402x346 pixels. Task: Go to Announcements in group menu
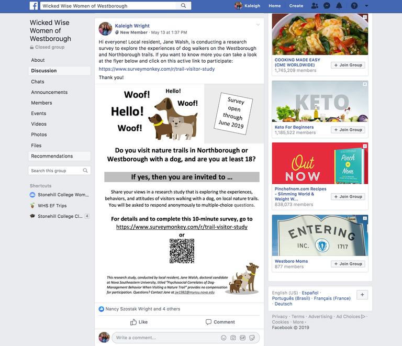(x=49, y=92)
